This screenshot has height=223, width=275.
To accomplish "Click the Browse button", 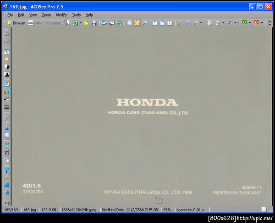I will click(16, 23).
